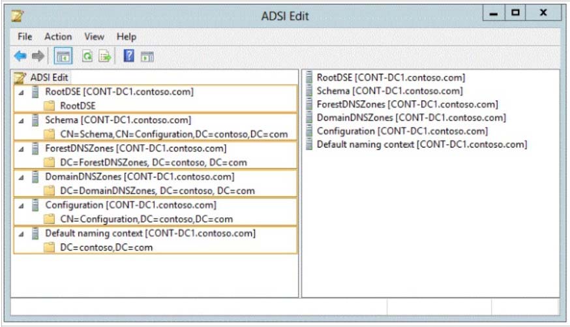Viewport: 570px width, 327px height.
Task: Toggle the Show/Hide Action Pane icon
Action: pos(147,56)
